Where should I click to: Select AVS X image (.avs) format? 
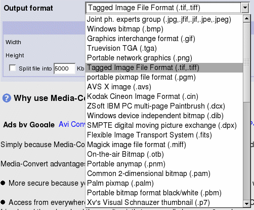(164, 87)
